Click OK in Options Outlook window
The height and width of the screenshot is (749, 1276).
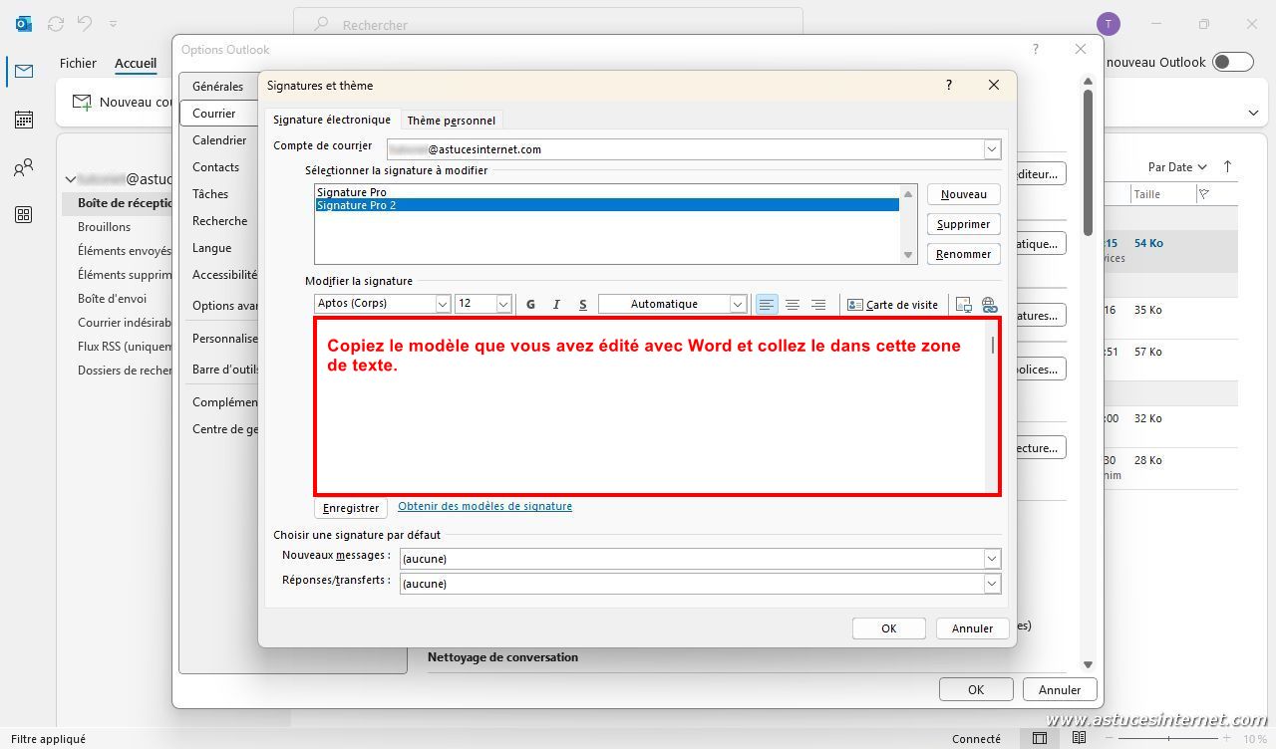(x=976, y=689)
